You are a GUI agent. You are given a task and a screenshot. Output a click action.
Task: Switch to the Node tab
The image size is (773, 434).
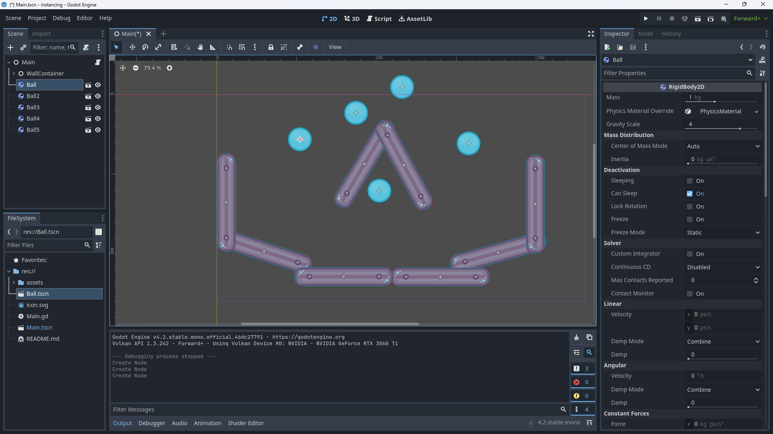tap(645, 34)
